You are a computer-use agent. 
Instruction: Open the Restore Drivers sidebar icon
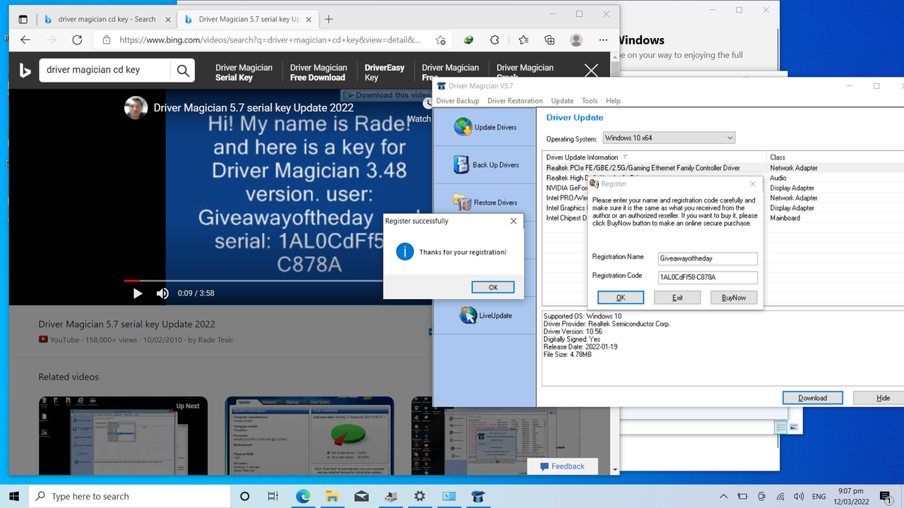(485, 202)
